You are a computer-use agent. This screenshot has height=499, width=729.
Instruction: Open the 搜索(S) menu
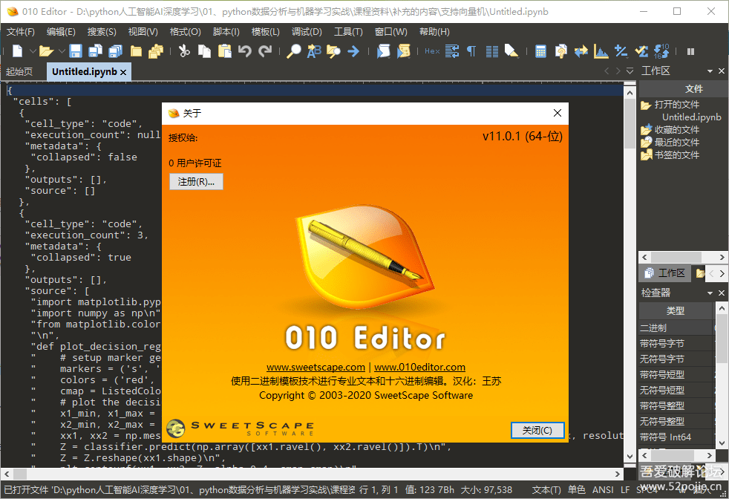[x=102, y=32]
